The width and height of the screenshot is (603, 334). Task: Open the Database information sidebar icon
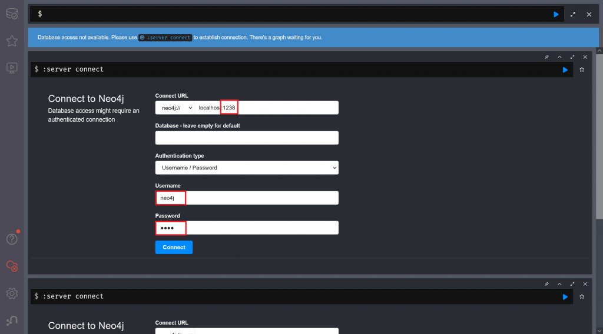point(12,14)
